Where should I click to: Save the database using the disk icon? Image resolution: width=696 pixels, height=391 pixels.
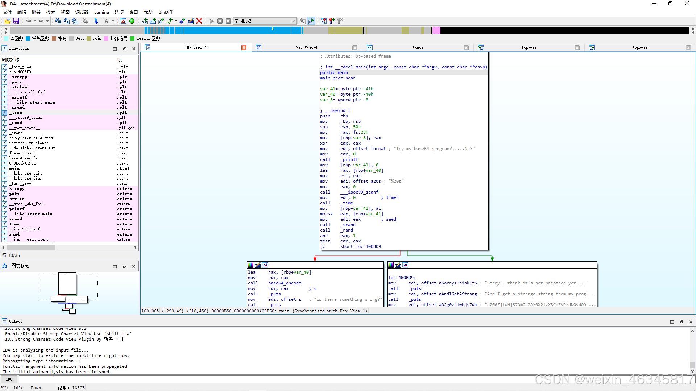pos(16,21)
